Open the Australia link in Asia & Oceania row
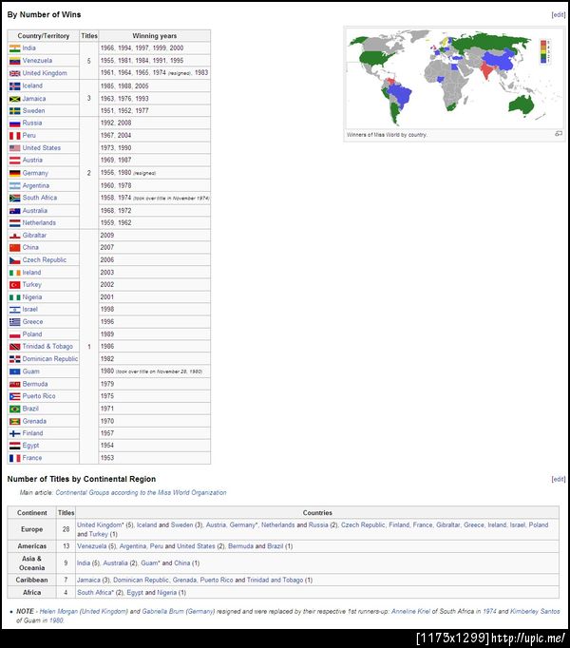This screenshot has height=648, width=570. [x=115, y=563]
